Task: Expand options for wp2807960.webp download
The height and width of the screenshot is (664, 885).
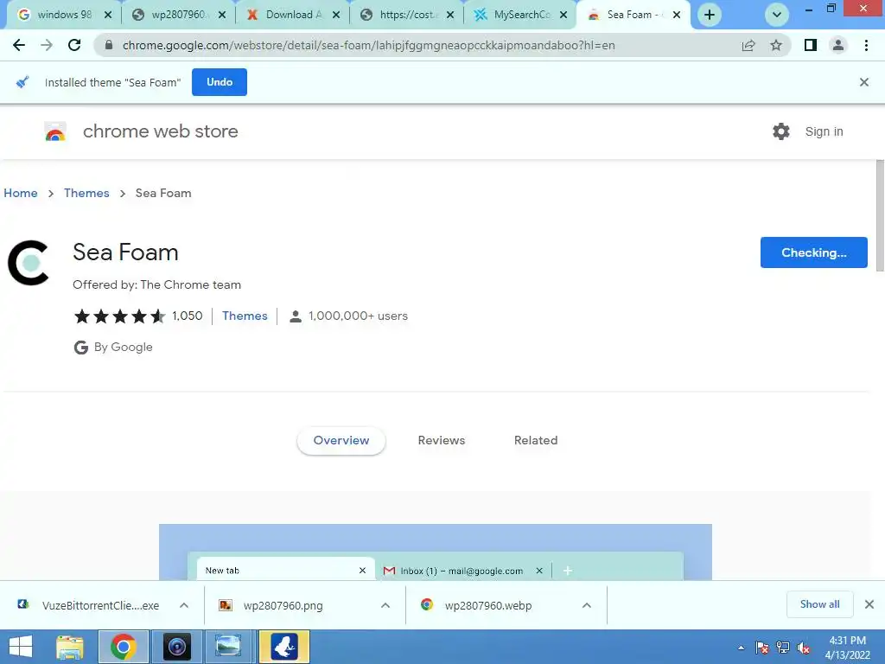Action: tap(587, 605)
